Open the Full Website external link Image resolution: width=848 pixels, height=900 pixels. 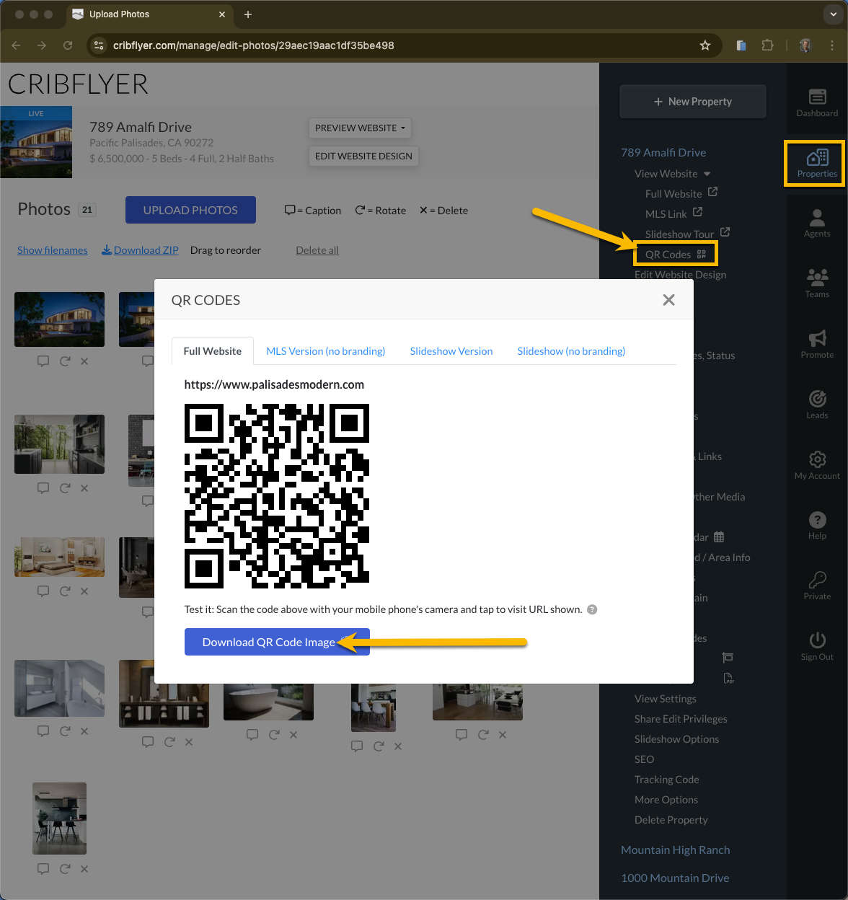[681, 193]
